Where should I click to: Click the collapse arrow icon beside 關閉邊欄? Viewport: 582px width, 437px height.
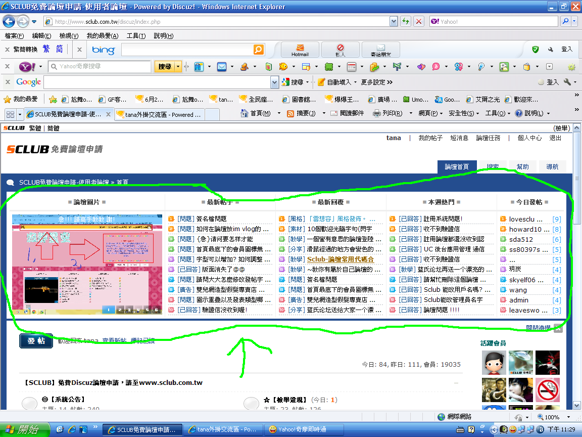pos(558,328)
